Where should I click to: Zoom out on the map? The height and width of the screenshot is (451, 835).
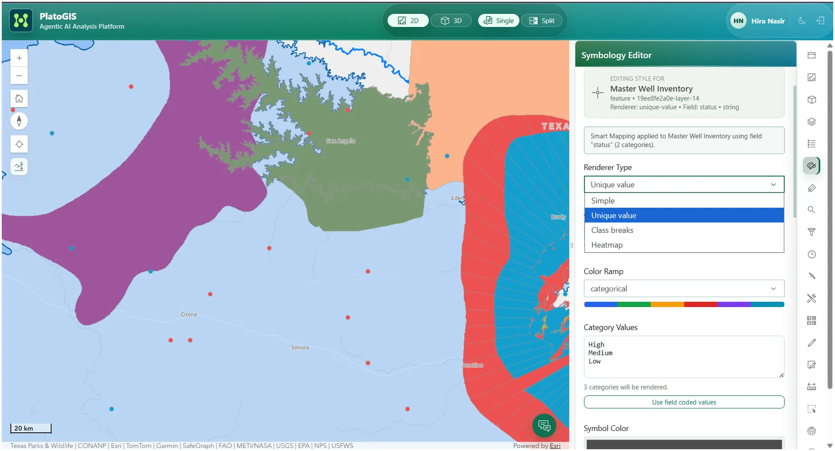[19, 76]
